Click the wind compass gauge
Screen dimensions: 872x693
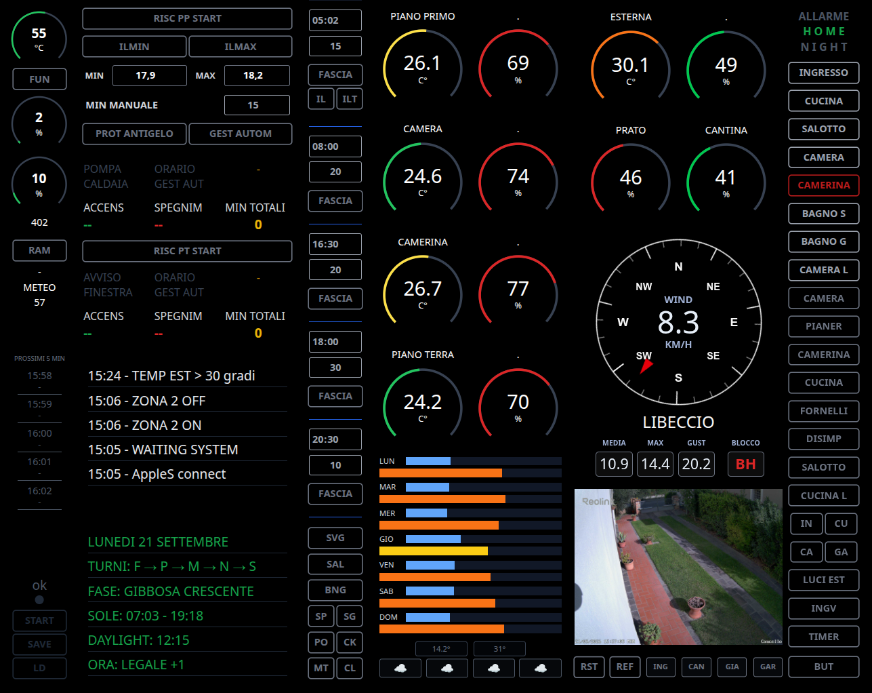click(678, 322)
